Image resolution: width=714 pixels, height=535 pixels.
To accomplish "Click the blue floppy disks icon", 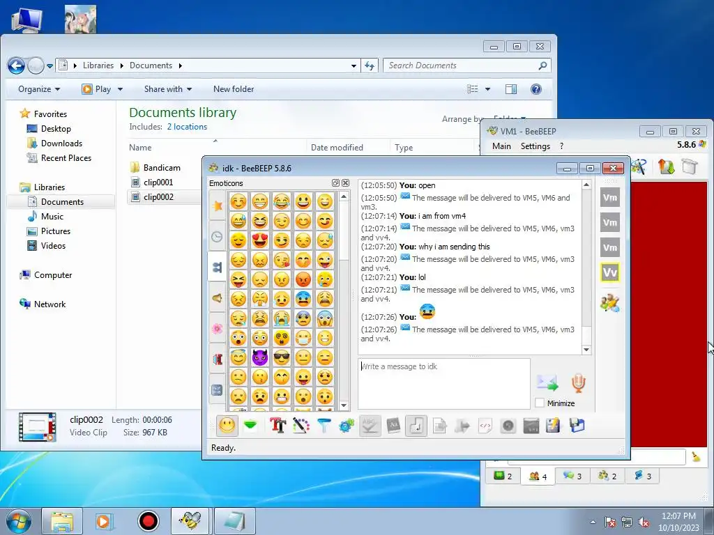I will click(x=577, y=426).
